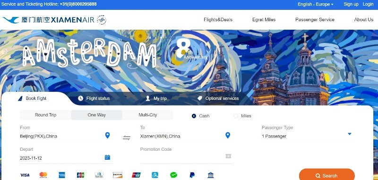The width and height of the screenshot is (378, 180).
Task: Click the swap origin and destination arrows icon
Action: point(127,138)
